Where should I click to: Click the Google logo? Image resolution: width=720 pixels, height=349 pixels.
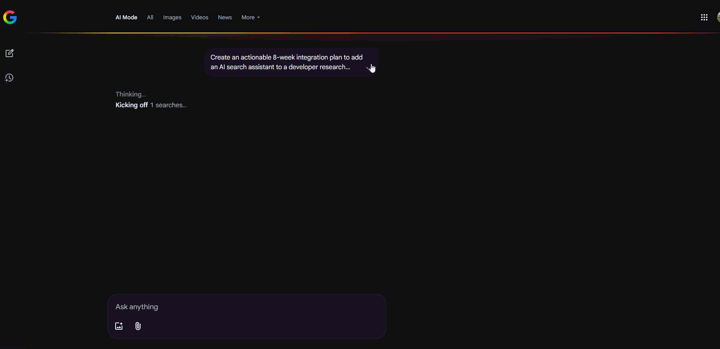click(x=10, y=17)
